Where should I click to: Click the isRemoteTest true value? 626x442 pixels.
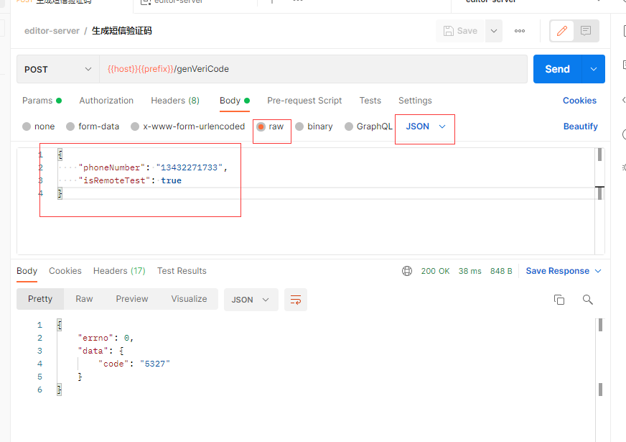(172, 180)
